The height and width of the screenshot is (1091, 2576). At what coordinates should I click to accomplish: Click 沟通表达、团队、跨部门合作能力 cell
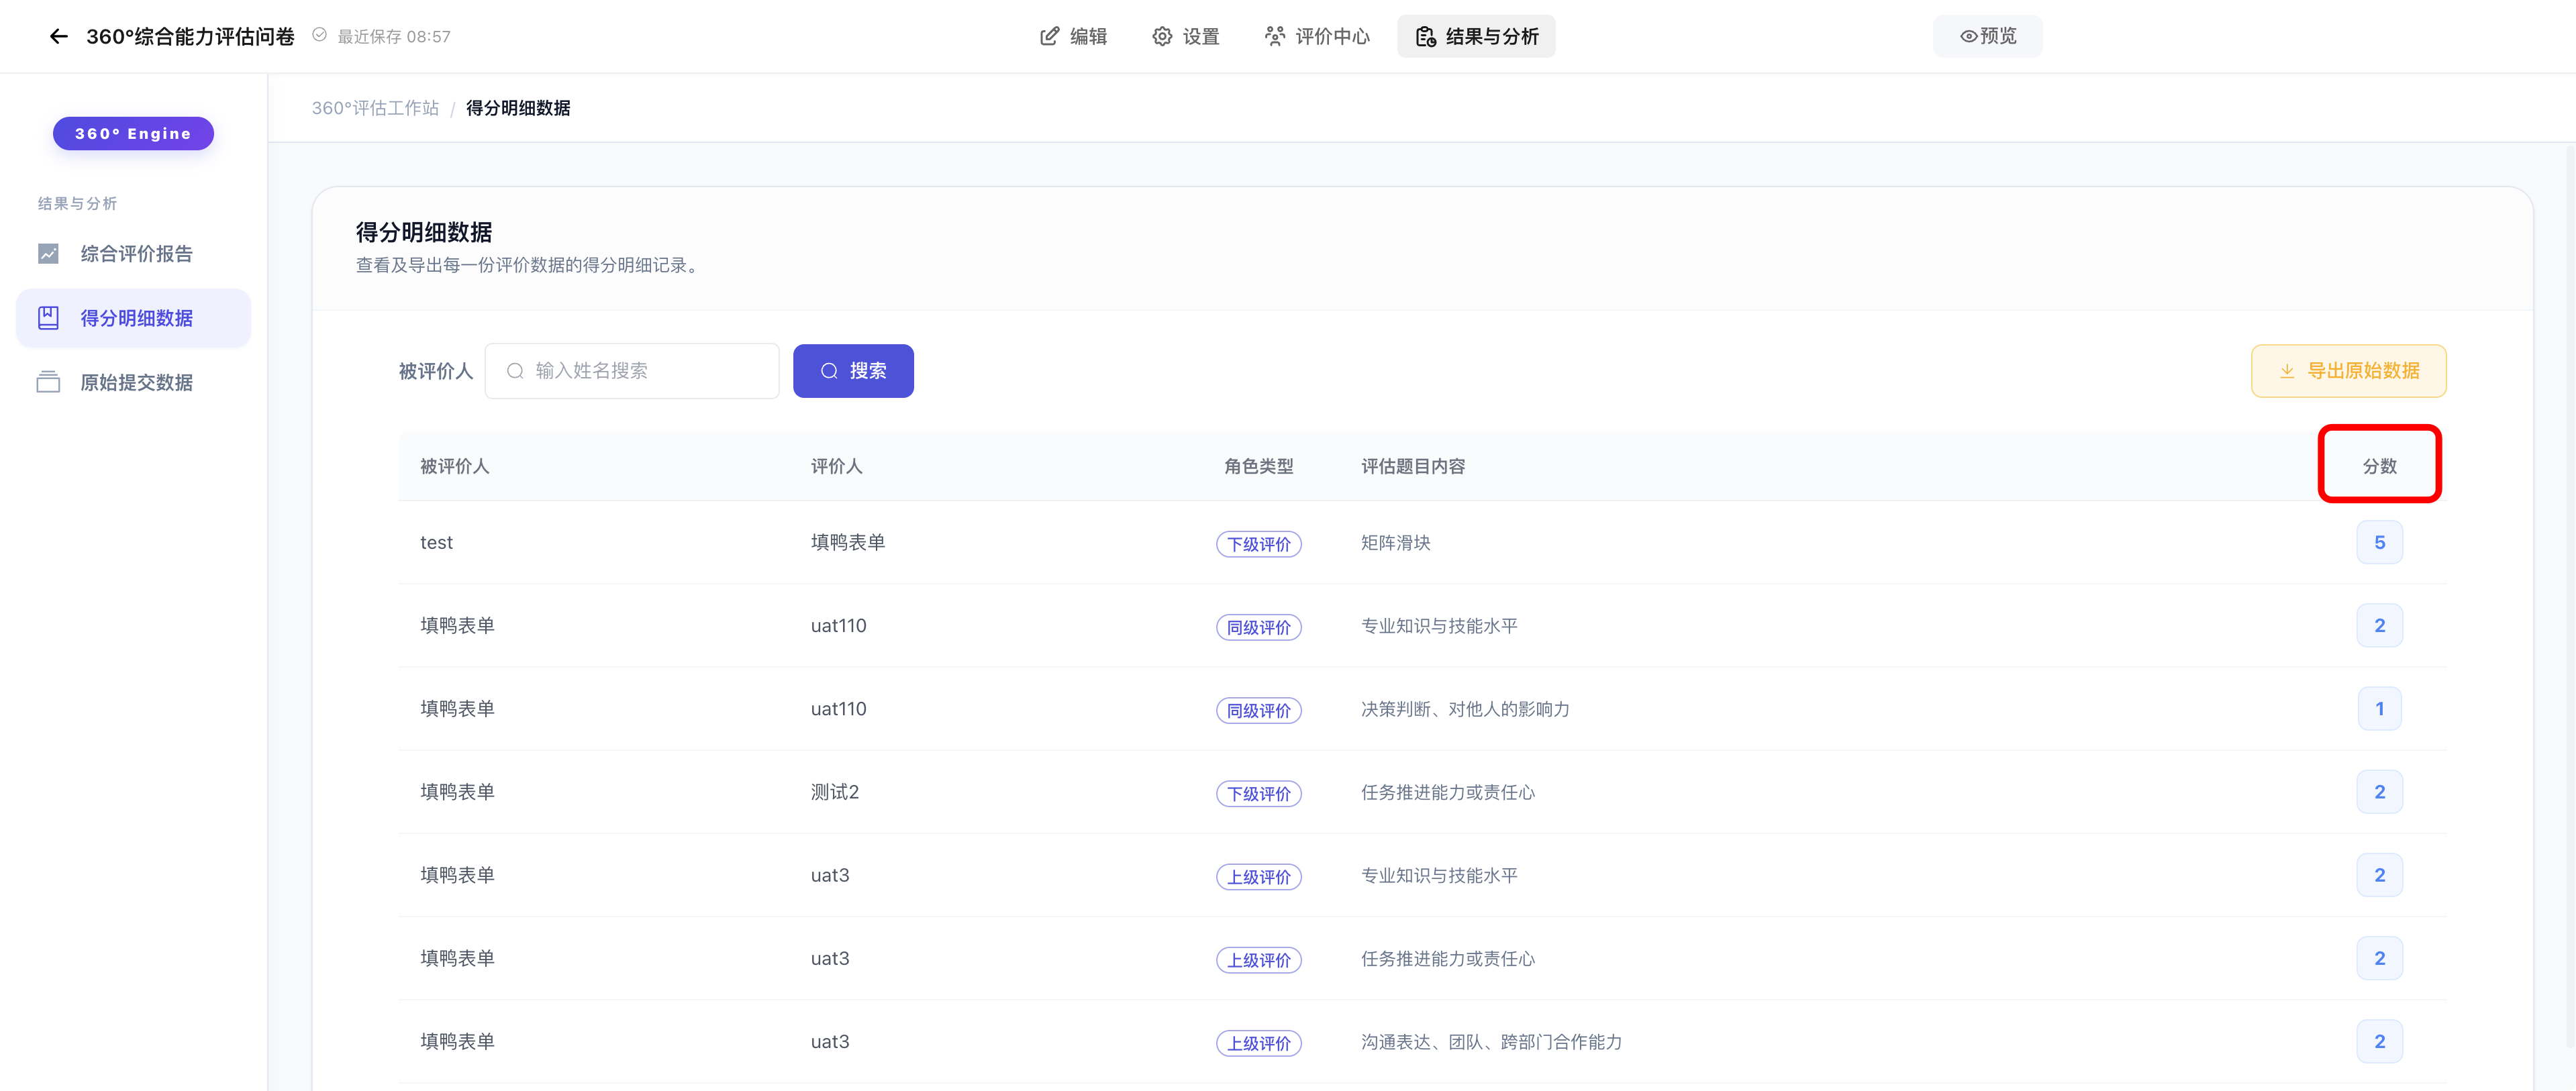[1491, 1042]
